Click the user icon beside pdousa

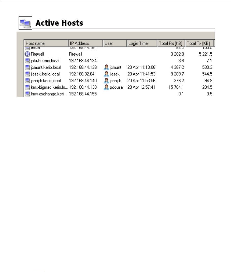[106, 87]
